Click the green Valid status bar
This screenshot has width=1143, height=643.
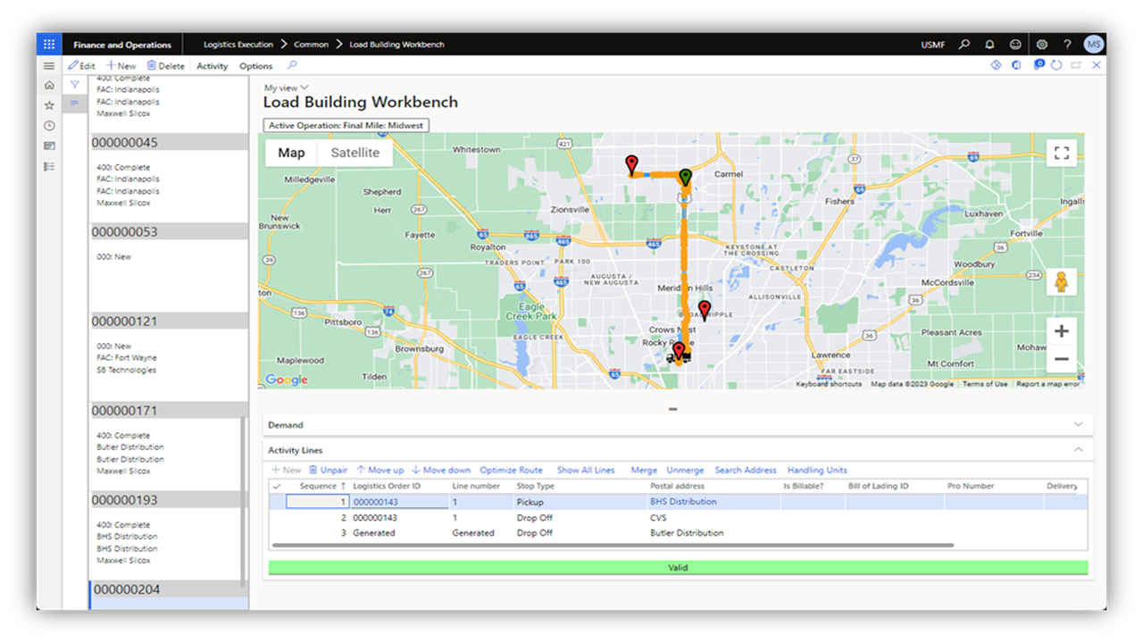point(678,568)
